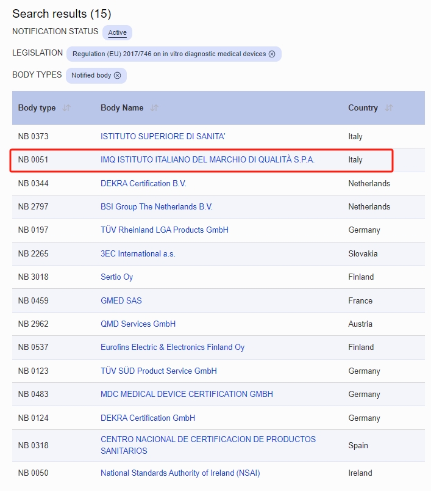Open CENTRO NACIONAL DE CERTIFICACION link

coord(208,445)
